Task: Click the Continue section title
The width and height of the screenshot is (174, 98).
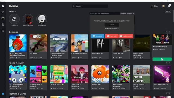Action: pos(13,32)
